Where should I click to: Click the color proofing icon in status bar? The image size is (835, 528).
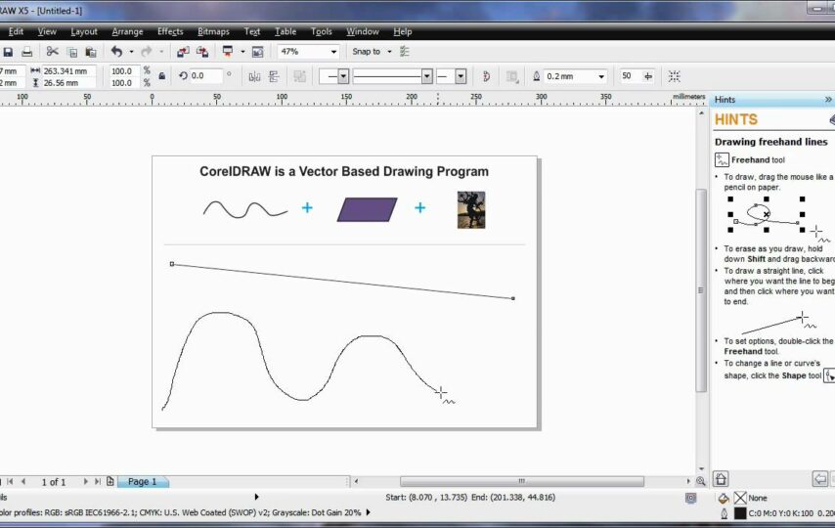(690, 498)
